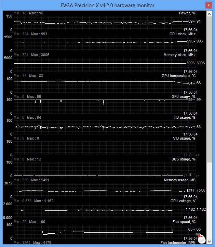215x247 pixels.
Task: Click the 'GPU voltage, V' graph label
Action: pos(183,201)
